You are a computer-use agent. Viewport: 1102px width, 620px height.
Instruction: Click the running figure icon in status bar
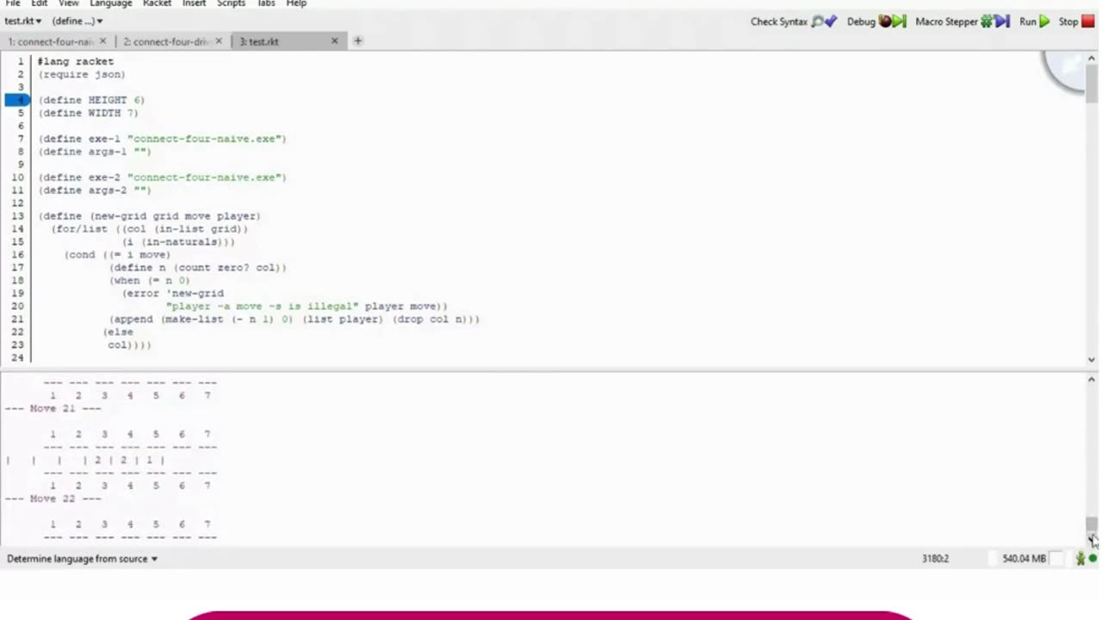tap(1080, 559)
